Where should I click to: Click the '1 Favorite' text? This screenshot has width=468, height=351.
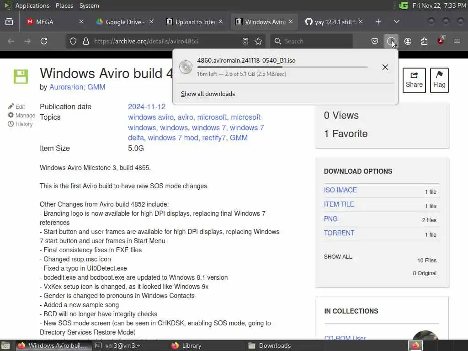[x=346, y=134]
